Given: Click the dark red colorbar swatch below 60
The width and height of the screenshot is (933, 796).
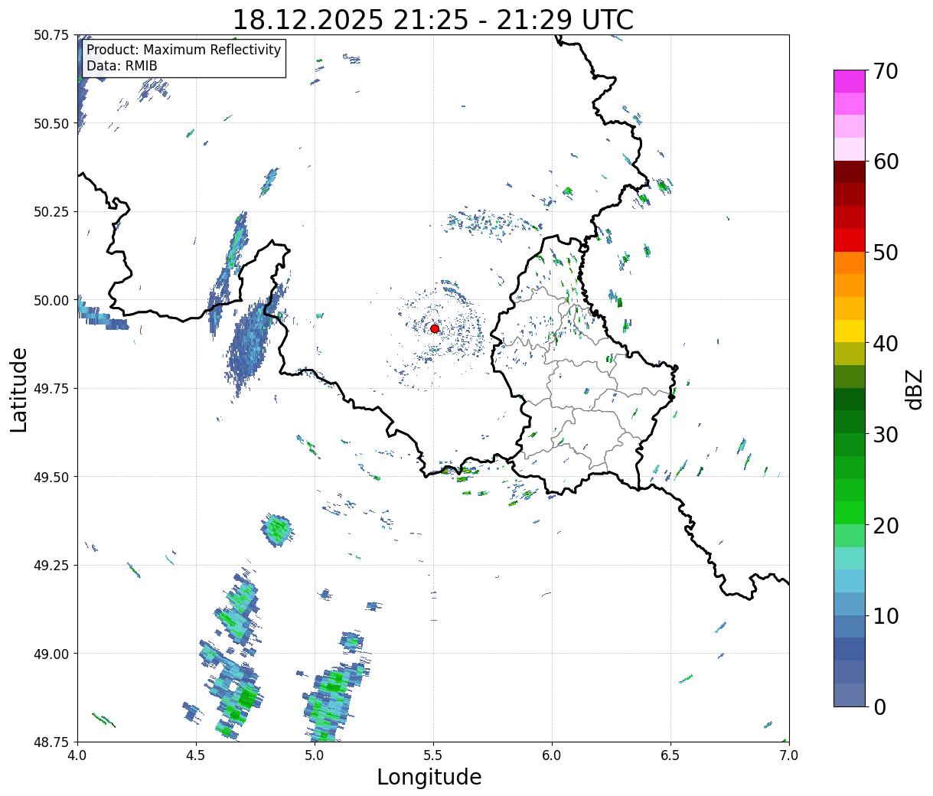Looking at the screenshot, I should point(850,172).
